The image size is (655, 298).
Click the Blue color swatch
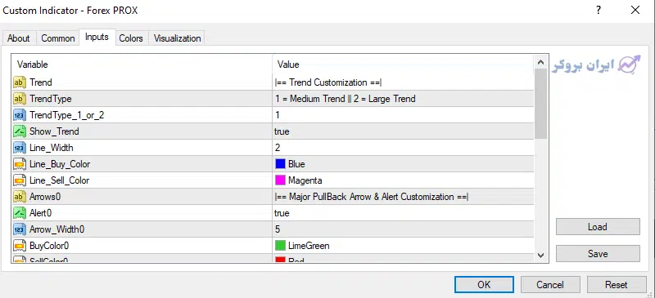280,164
